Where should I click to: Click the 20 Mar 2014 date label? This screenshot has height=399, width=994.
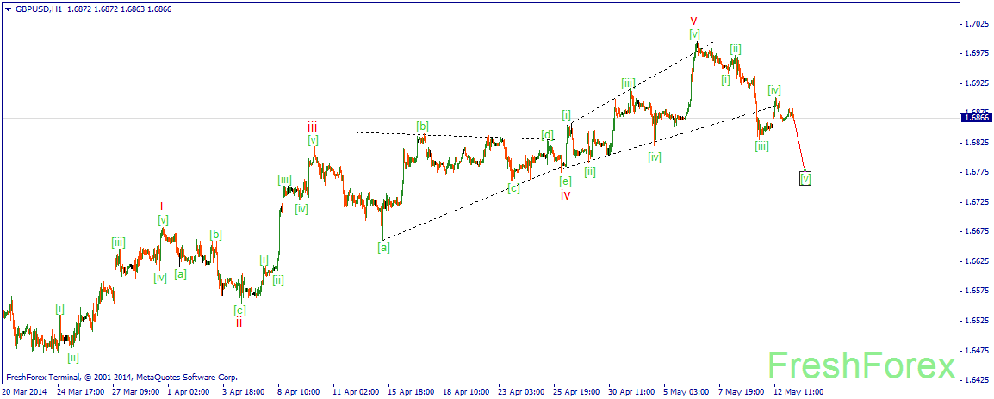(23, 392)
